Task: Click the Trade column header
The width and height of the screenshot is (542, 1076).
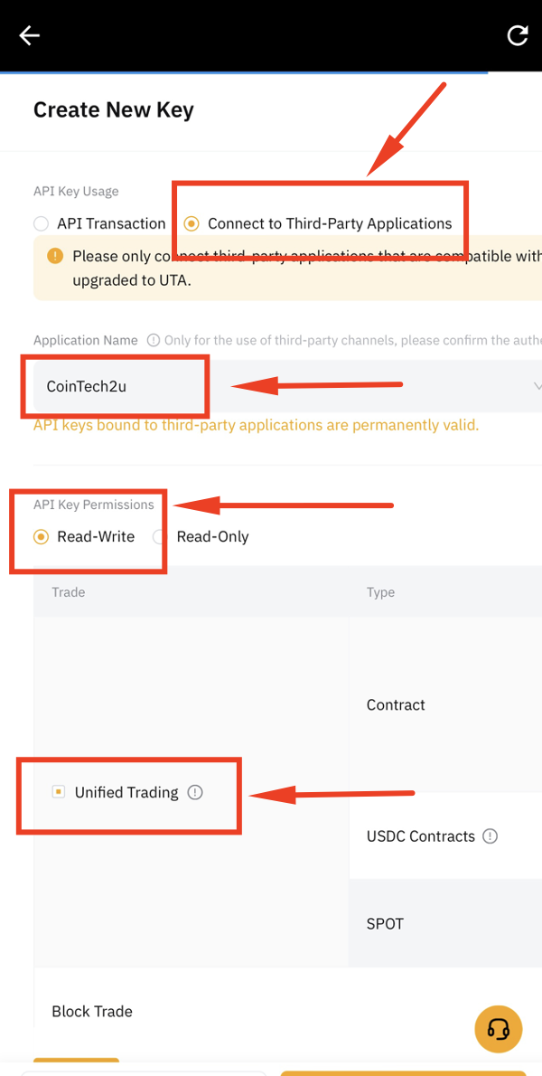Action: (x=69, y=592)
